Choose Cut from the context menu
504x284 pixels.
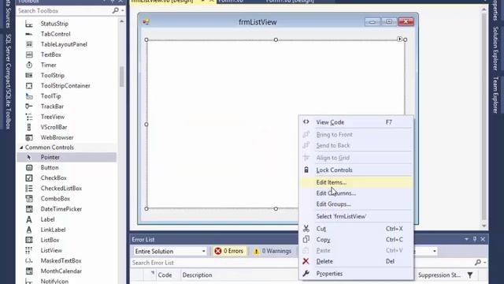(357, 229)
